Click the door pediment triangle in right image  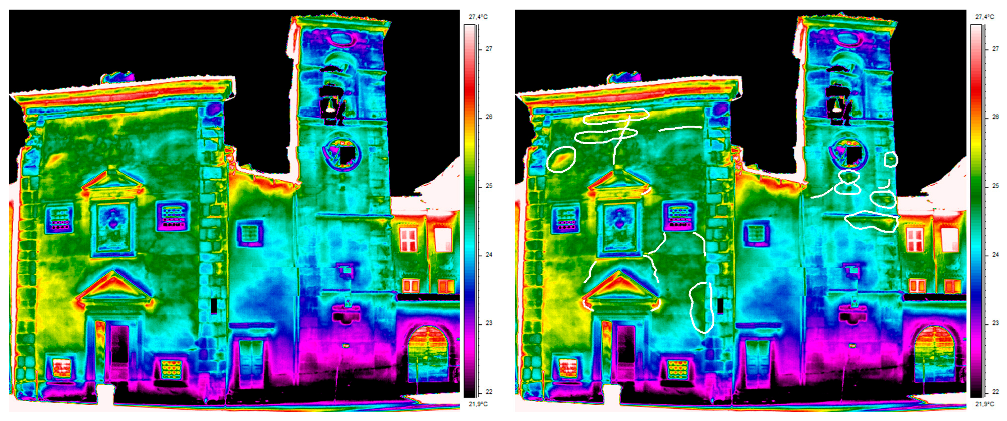tap(620, 287)
